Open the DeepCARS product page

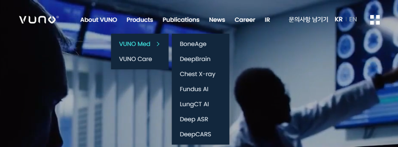[195, 134]
